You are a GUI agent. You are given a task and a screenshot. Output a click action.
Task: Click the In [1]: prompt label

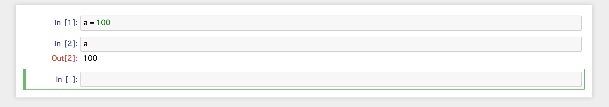(66, 23)
